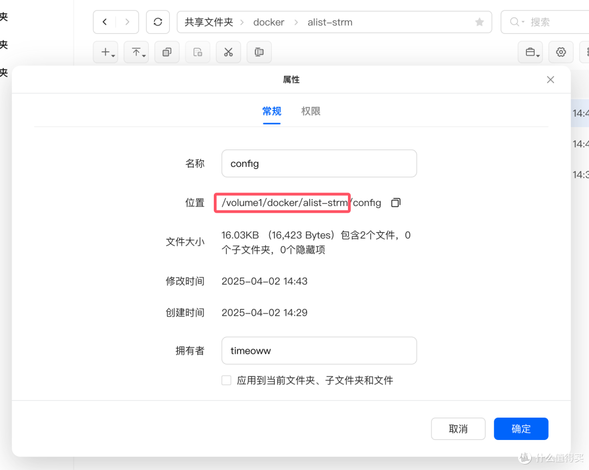Click the 确定 button
The image size is (589, 470).
pyautogui.click(x=521, y=429)
